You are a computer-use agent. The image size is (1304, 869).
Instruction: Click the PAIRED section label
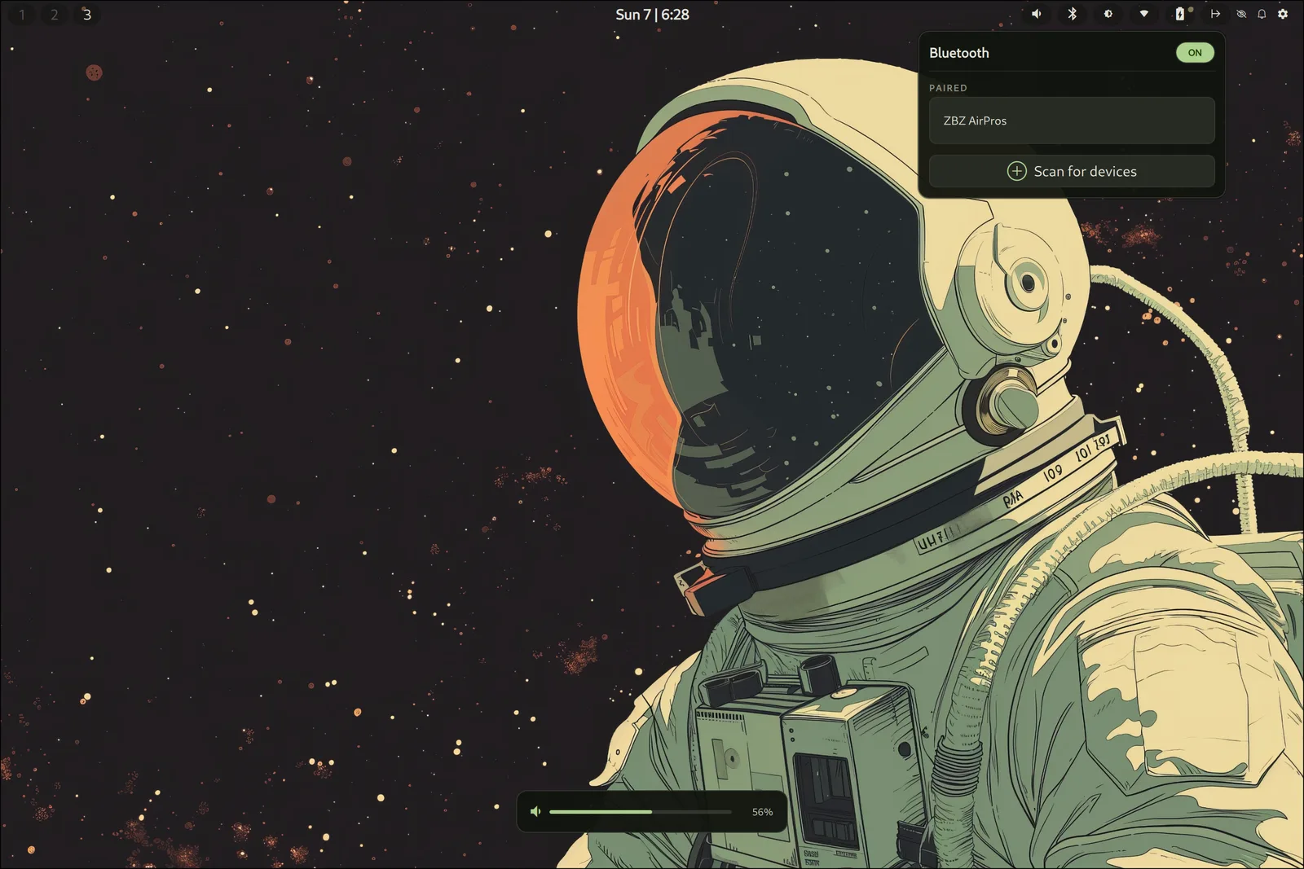(948, 88)
